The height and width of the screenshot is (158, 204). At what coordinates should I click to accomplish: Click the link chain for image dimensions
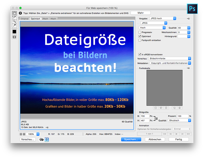tap(157, 118)
